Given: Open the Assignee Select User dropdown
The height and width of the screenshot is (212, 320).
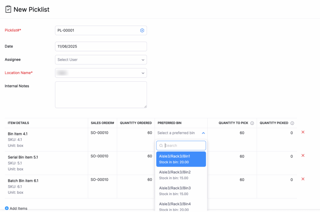Looking at the screenshot, I should (x=101, y=60).
